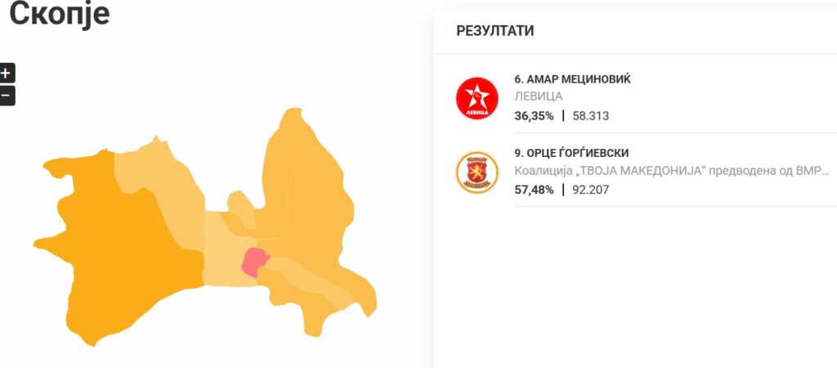Zoom in on the Skopje map

point(6,73)
